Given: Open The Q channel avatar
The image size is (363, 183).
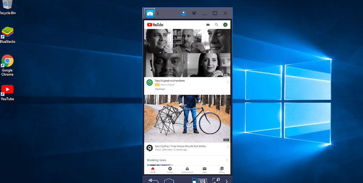Looking at the screenshot, I should coord(150,148).
